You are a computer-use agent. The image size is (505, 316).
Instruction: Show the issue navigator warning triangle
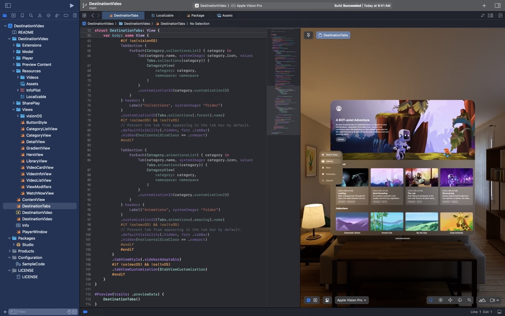[x=40, y=15]
